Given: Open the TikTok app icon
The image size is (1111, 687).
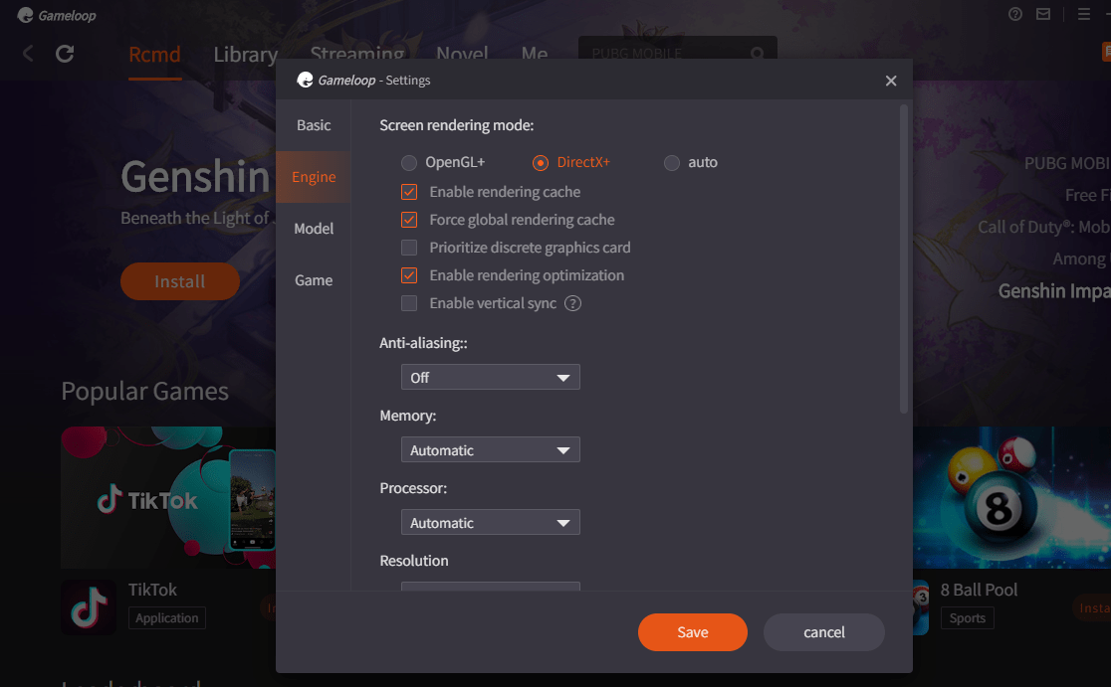Looking at the screenshot, I should tap(89, 607).
